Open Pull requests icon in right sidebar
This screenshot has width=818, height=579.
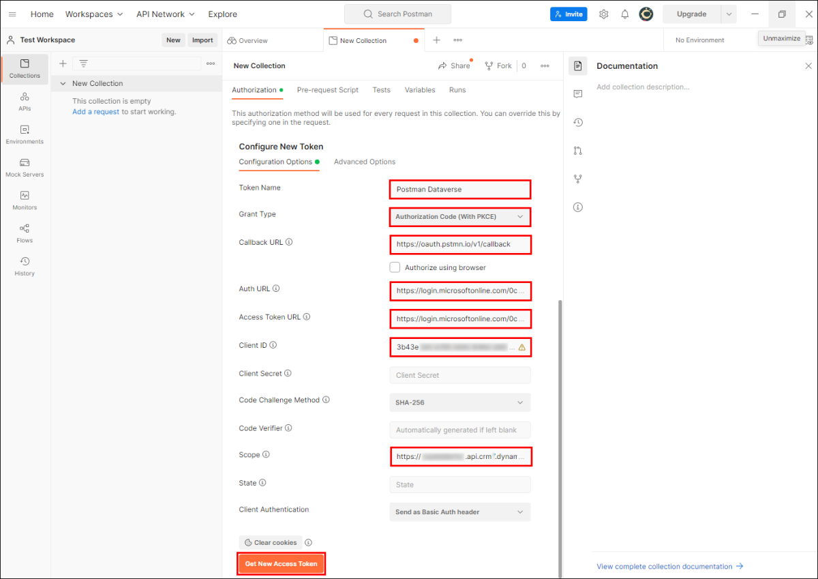pos(578,151)
